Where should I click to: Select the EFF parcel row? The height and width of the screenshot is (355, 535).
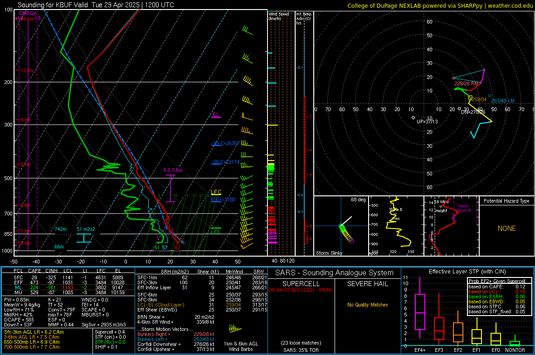[x=68, y=282]
